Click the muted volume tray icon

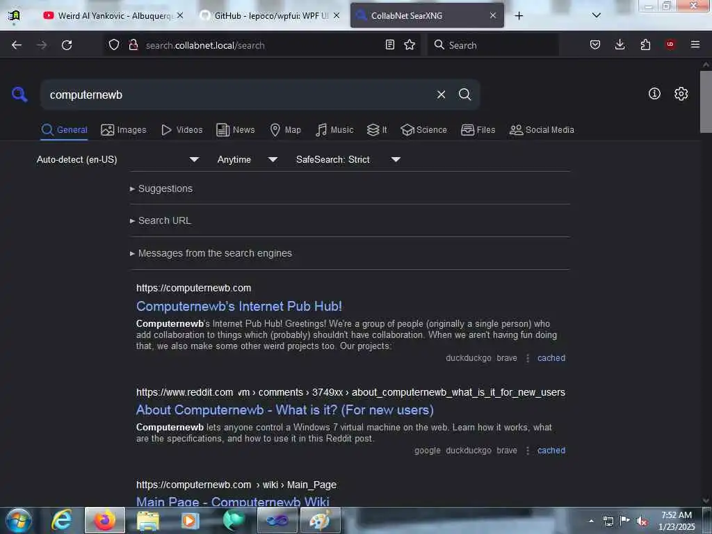pyautogui.click(x=642, y=521)
